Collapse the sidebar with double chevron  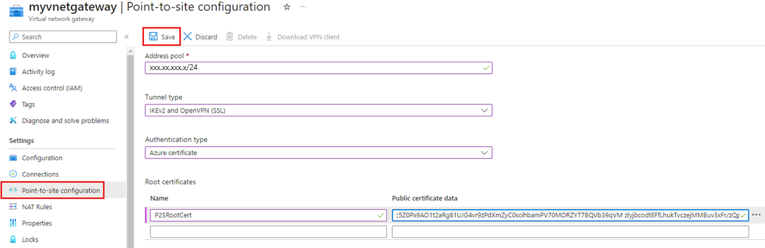tap(126, 37)
